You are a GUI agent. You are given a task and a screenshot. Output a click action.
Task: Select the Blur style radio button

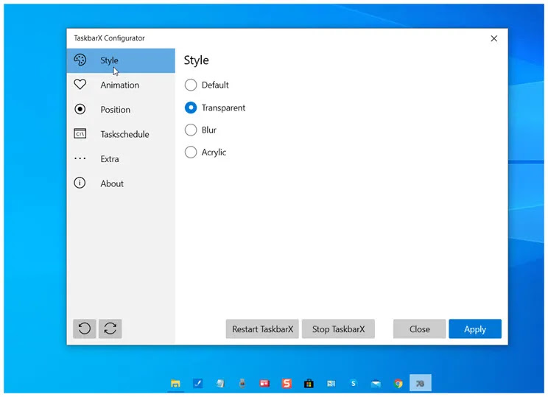click(191, 130)
